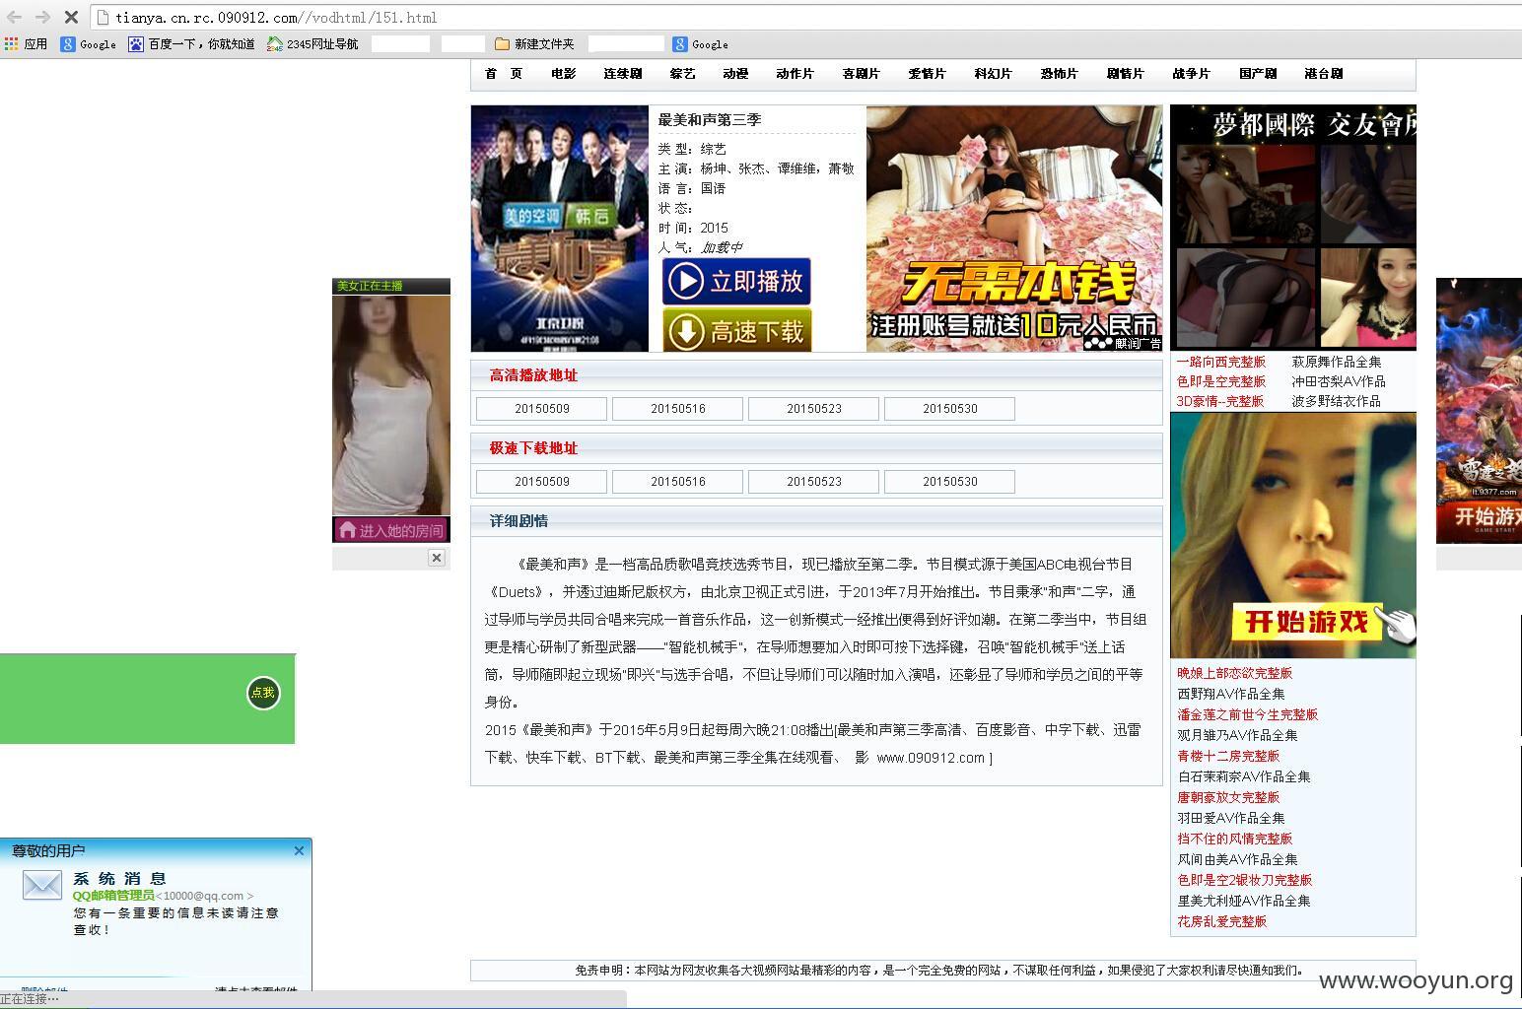
Task: Open the 2345网址导航 bookmark
Action: pos(312,43)
